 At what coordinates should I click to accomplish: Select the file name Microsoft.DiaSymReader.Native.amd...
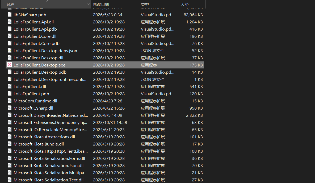click(51, 115)
